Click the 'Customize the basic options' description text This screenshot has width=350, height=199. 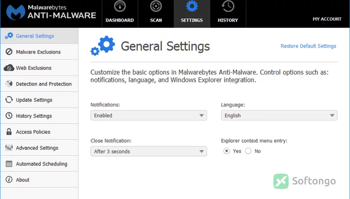(x=210, y=76)
